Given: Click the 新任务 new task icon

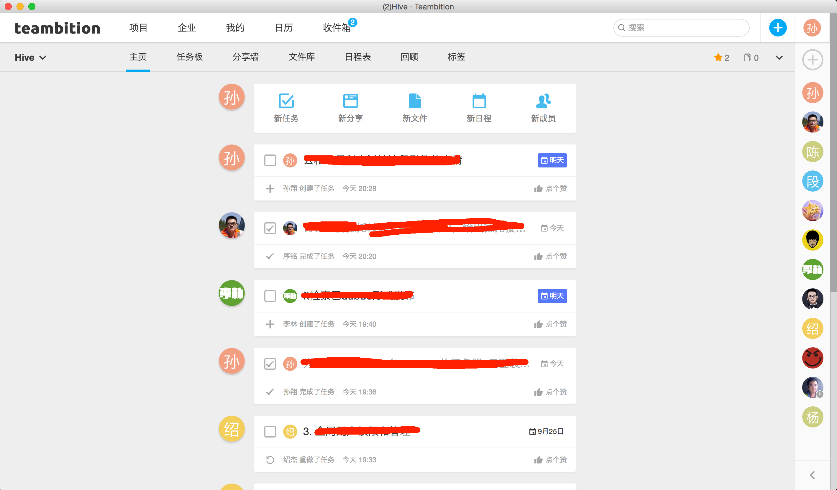Looking at the screenshot, I should click(x=286, y=101).
